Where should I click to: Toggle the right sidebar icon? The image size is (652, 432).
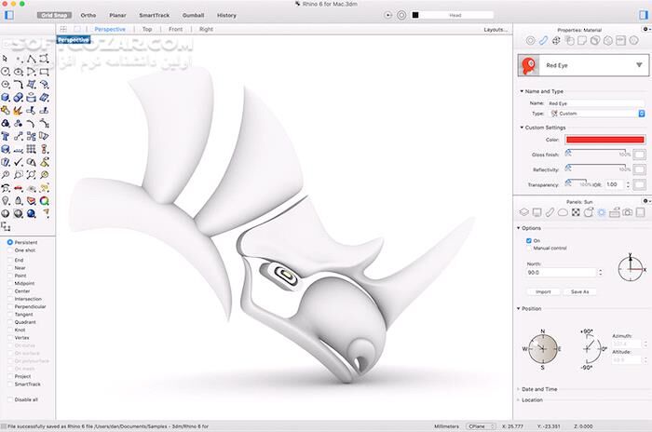point(644,15)
